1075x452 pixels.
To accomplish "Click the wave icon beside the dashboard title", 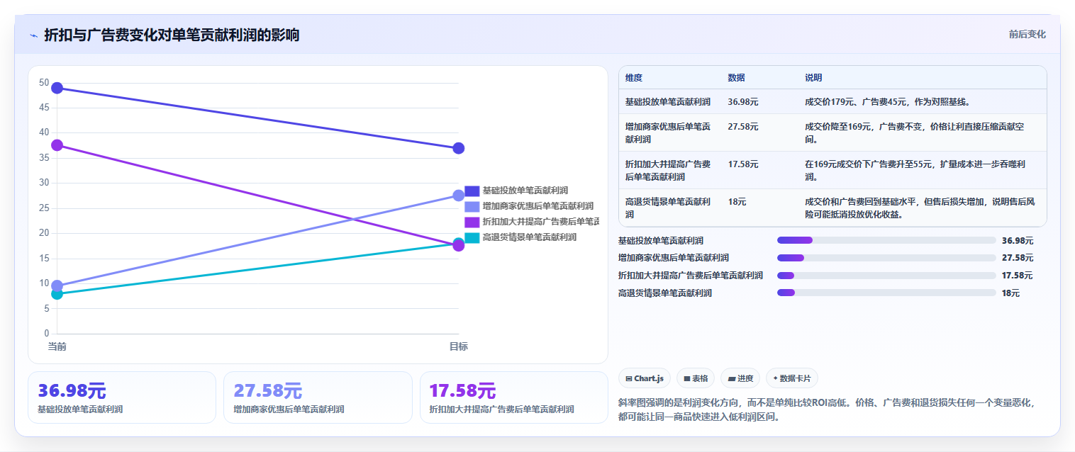I will (x=33, y=35).
